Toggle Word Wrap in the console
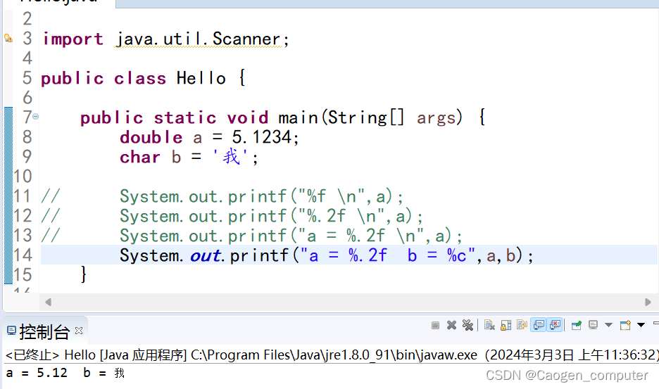Viewport: 659px width, 389px height. coord(522,325)
